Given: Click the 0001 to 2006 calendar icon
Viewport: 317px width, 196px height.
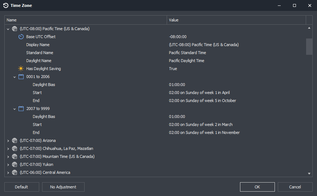Looking at the screenshot, I should click(x=21, y=77).
